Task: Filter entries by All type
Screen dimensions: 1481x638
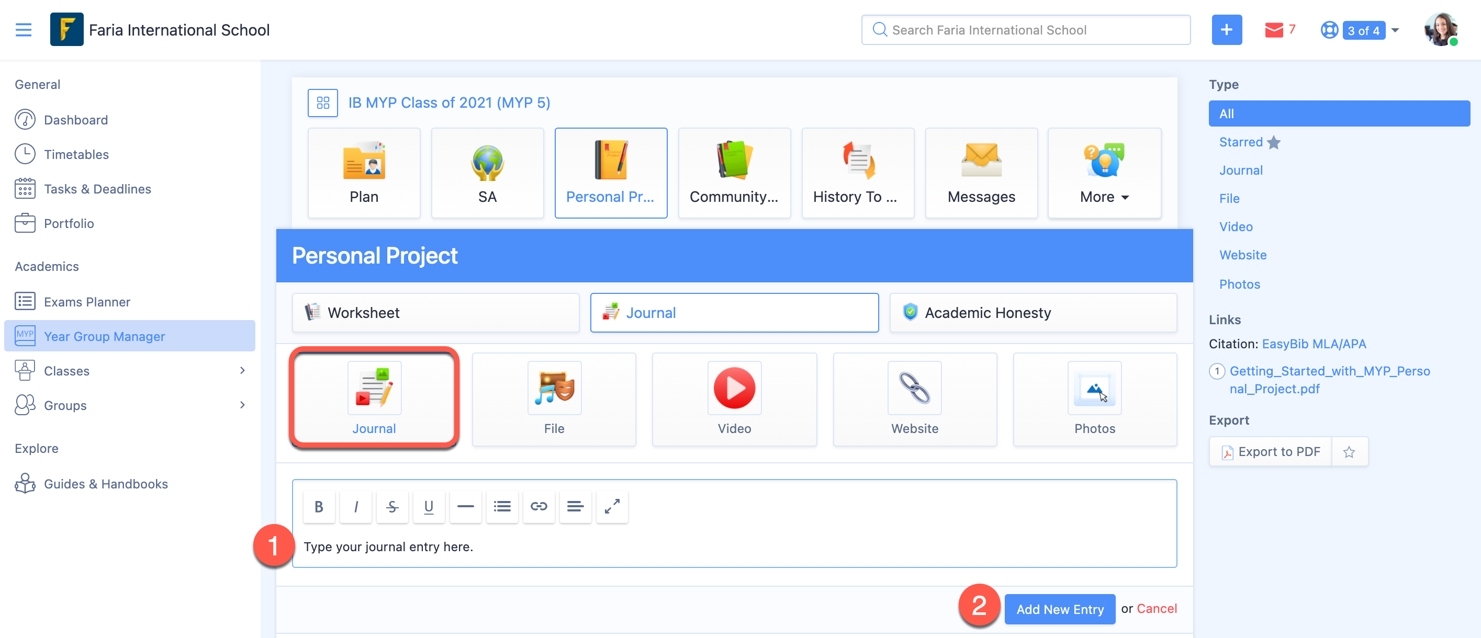Action: point(1339,113)
